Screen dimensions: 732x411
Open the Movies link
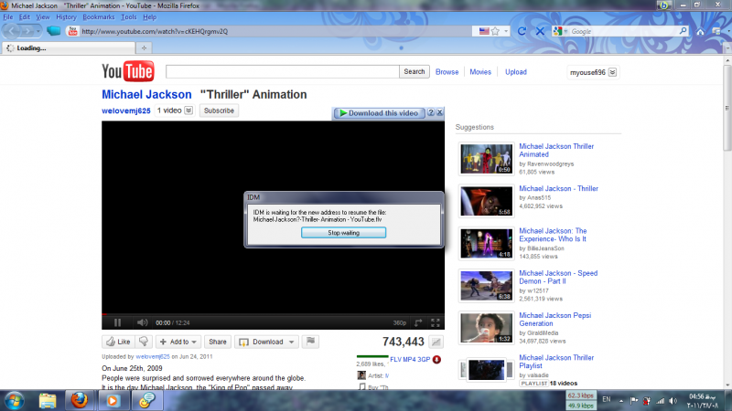click(480, 72)
